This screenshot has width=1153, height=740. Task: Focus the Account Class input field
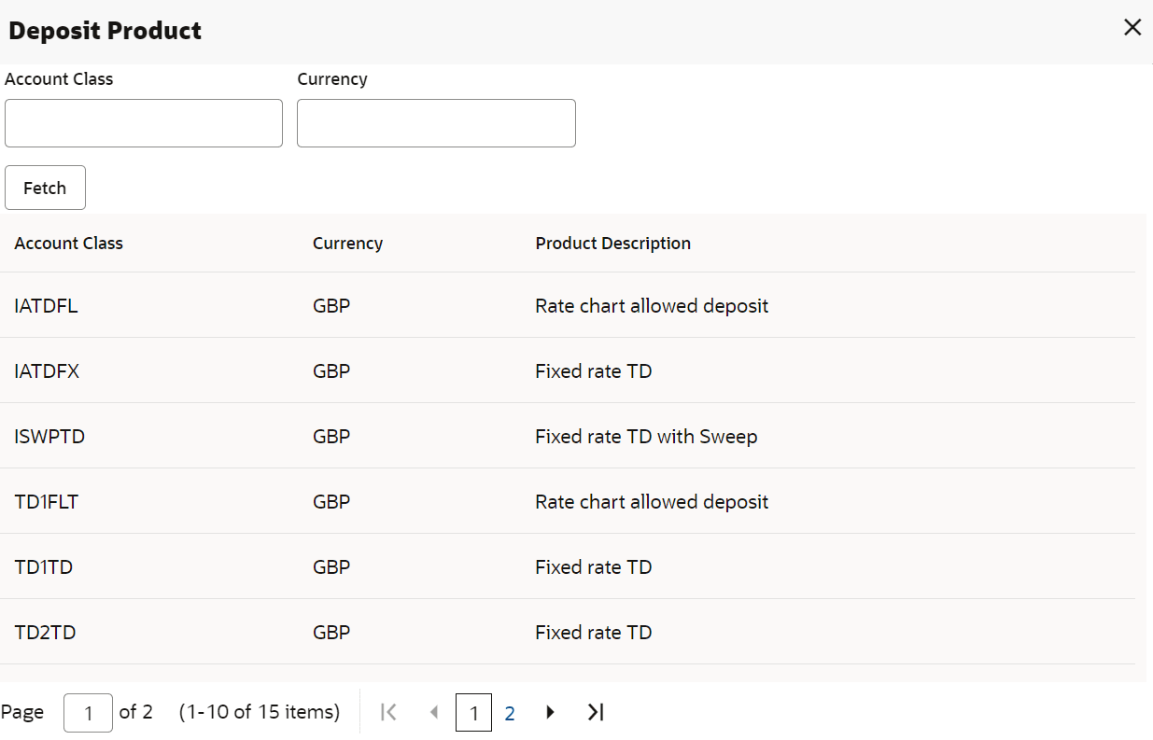coord(144,123)
